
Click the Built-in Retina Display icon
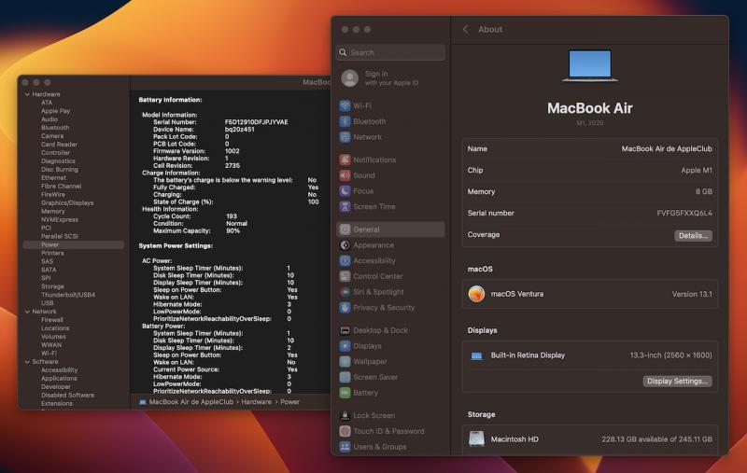tap(476, 355)
